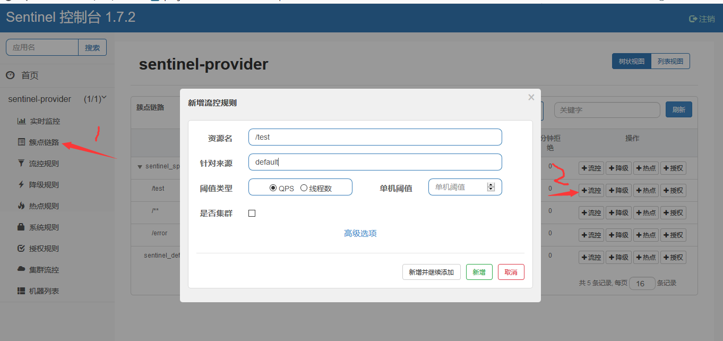Click +授权 in the /test row
Image resolution: width=723 pixels, height=341 pixels.
point(674,191)
